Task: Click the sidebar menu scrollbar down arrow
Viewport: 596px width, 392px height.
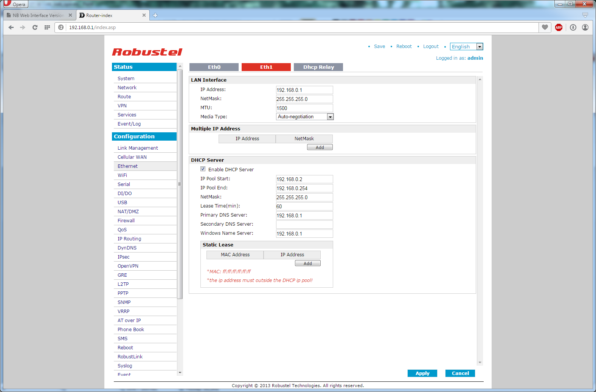Action: tap(180, 373)
